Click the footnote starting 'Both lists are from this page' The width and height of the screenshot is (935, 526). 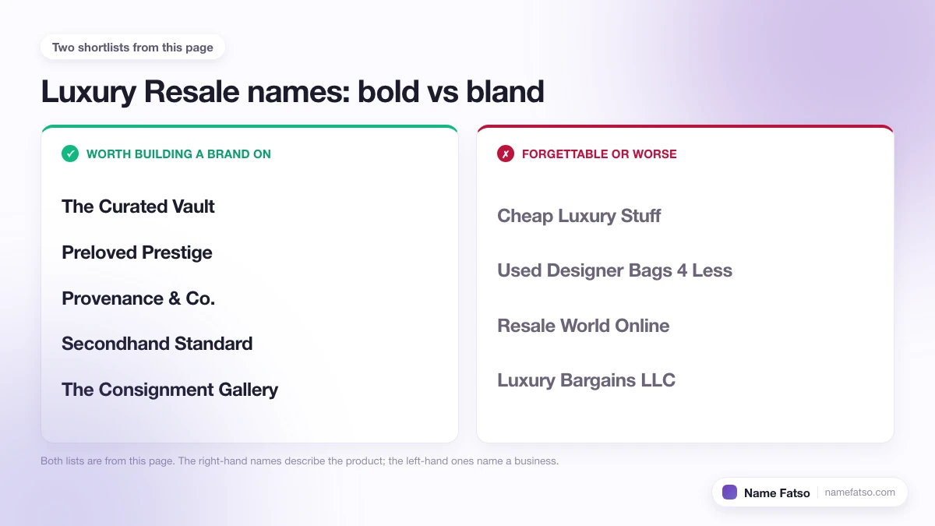299,461
